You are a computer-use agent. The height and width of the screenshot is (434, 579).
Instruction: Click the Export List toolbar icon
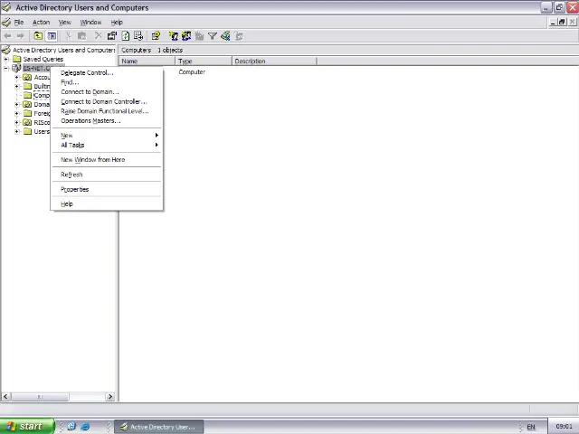[138, 36]
